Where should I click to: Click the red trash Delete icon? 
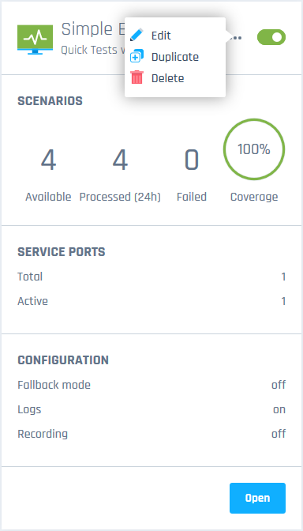[x=137, y=78]
